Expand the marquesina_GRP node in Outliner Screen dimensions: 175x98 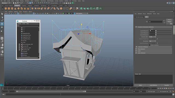[x=19, y=48]
